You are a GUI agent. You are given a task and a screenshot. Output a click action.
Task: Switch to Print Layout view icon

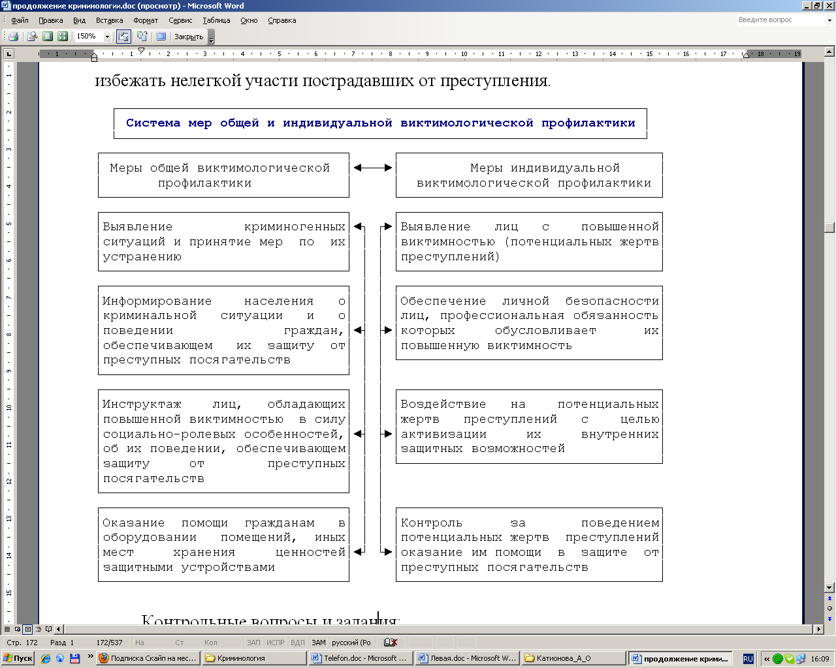[x=27, y=630]
